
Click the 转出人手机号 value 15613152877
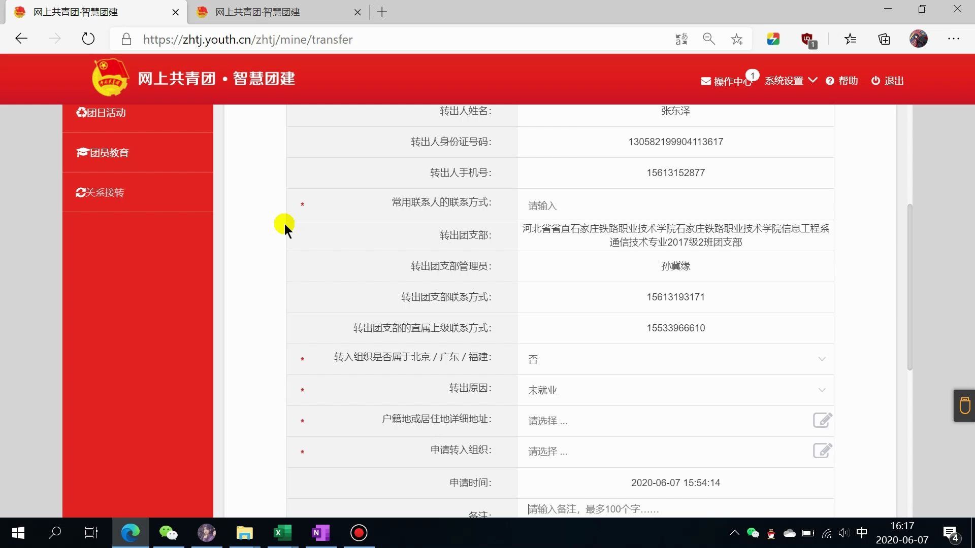click(x=675, y=173)
